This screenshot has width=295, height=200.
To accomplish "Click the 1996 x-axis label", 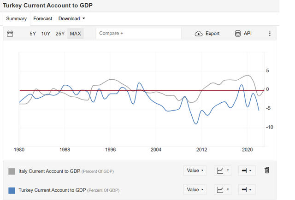I will pos(111,150).
